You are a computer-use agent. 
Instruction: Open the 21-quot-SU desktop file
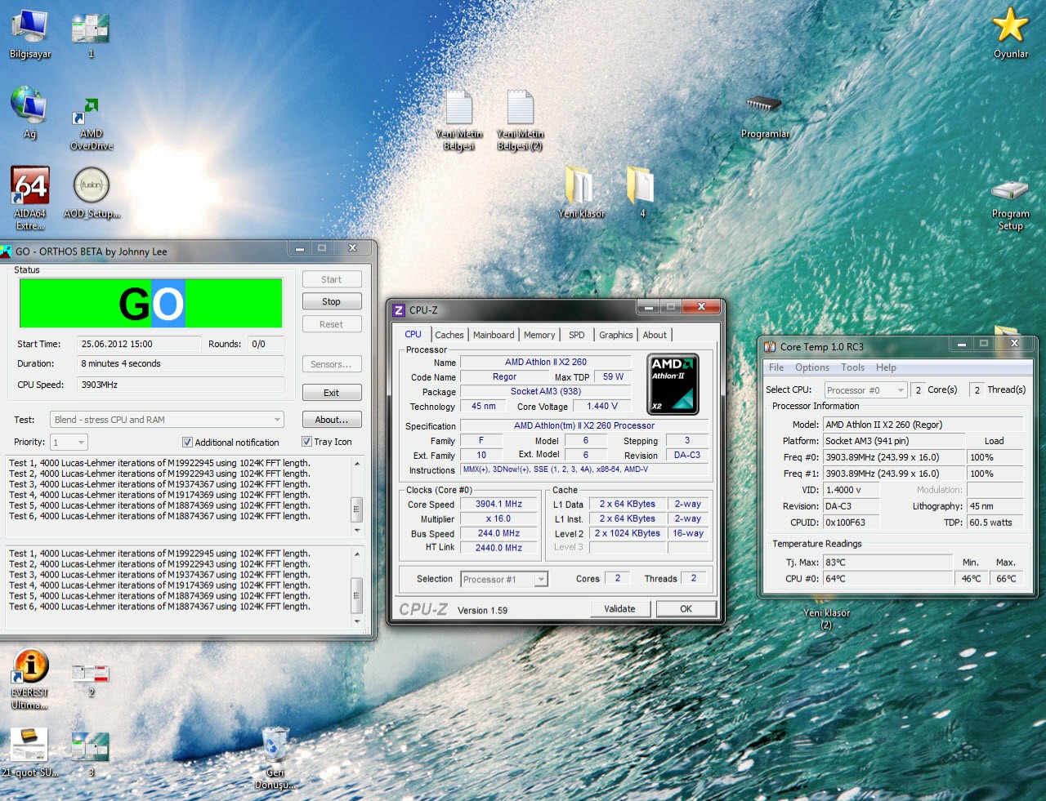click(29, 751)
